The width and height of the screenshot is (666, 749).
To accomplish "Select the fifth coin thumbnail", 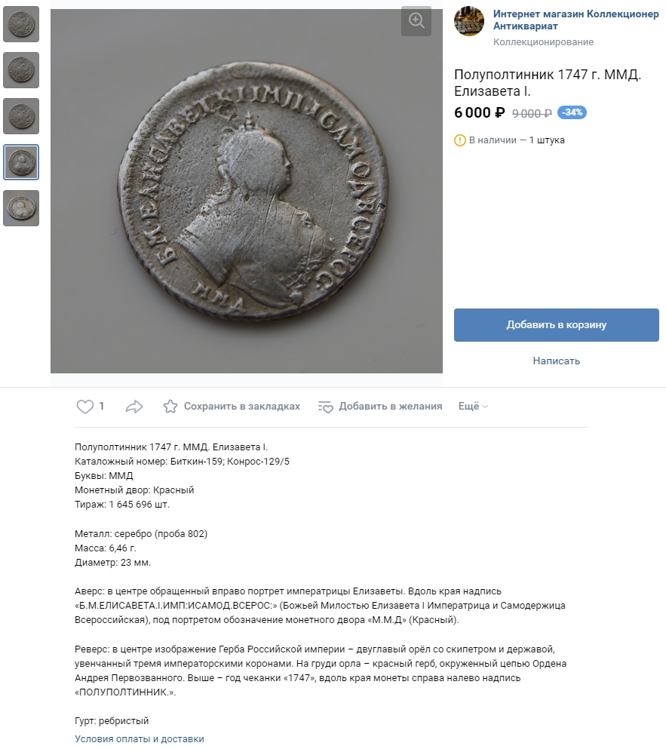I will pos(21,208).
